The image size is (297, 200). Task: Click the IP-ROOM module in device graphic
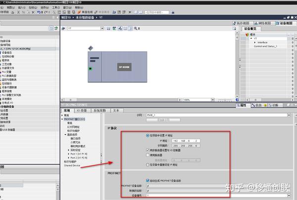124,67
